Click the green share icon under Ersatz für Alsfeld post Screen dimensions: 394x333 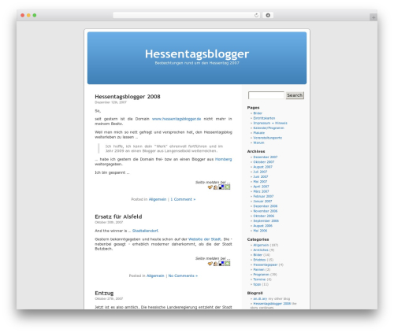coord(228,264)
